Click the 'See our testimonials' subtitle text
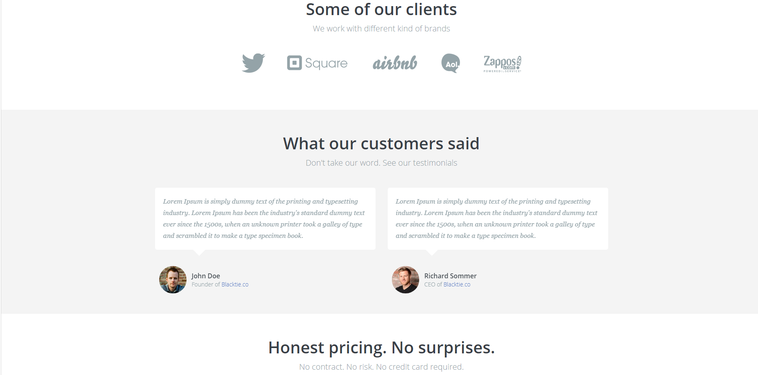 coord(420,163)
